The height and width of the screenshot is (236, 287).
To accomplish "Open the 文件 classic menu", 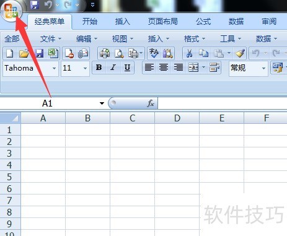I will [51, 38].
